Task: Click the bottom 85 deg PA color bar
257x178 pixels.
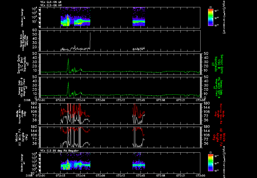Action: 211,163
